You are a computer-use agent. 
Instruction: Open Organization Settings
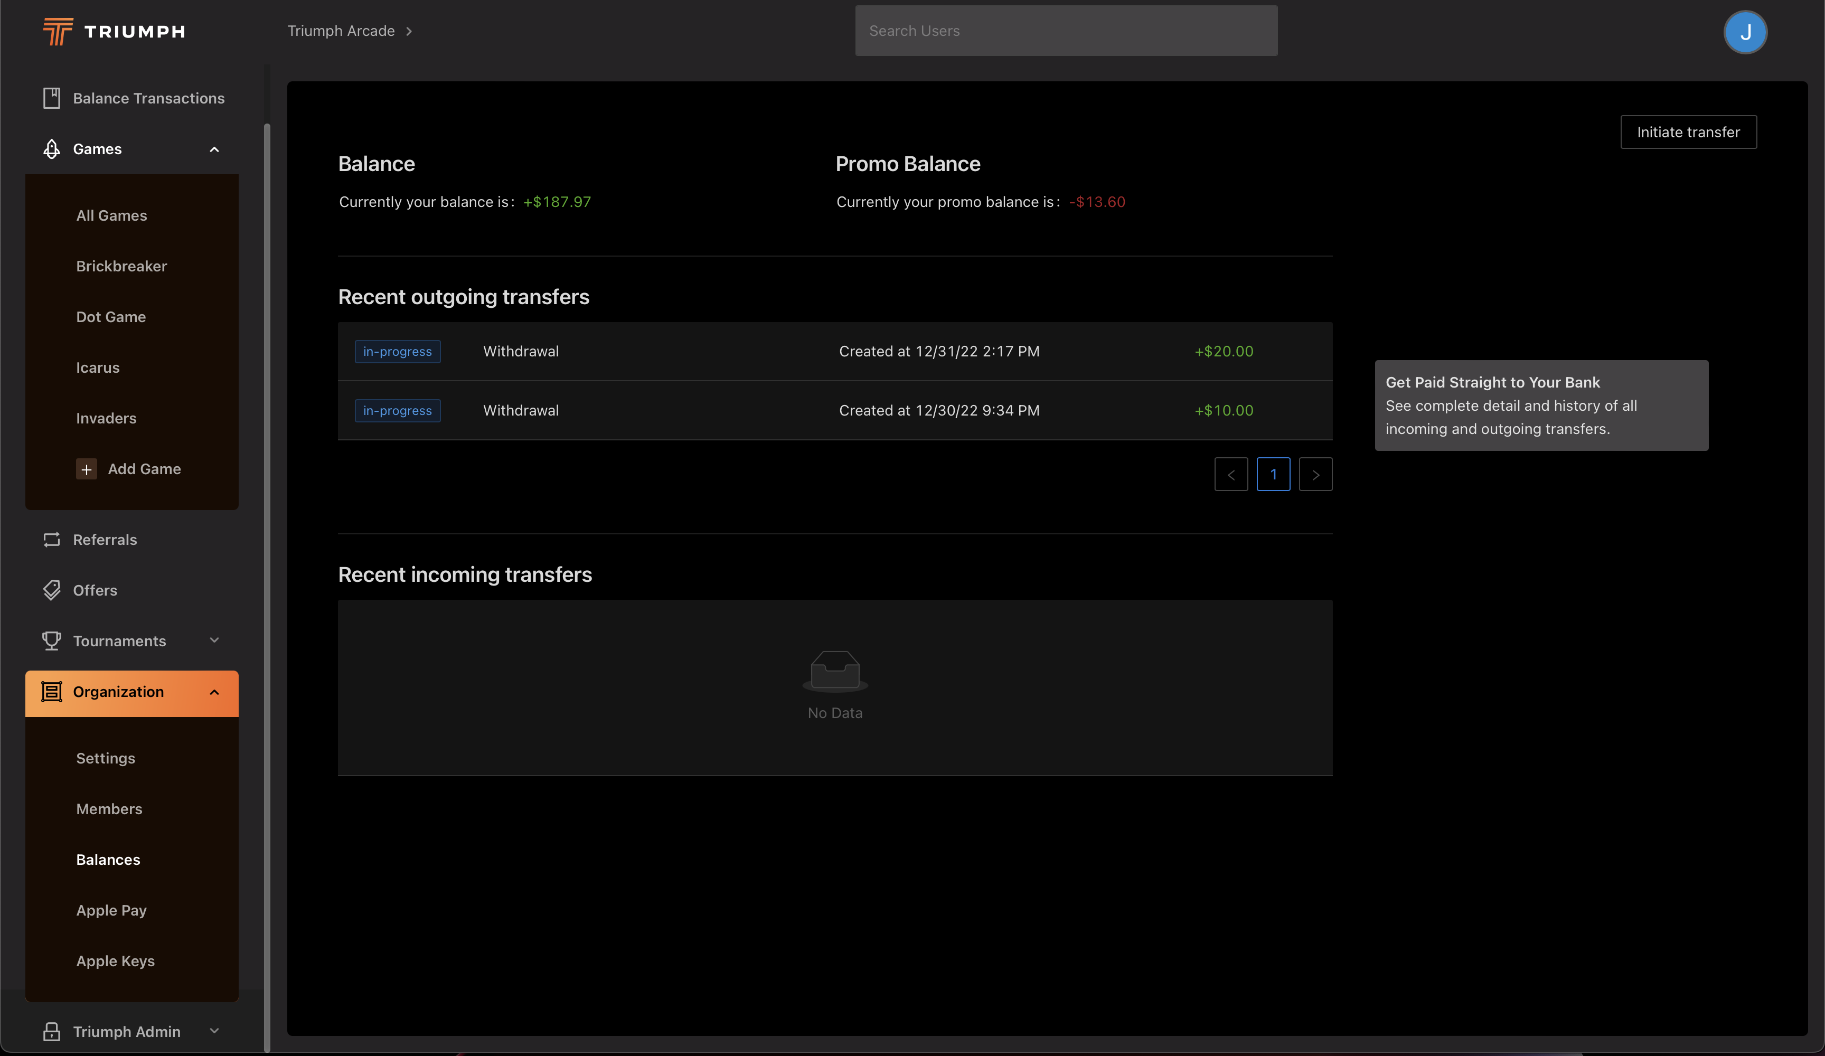(x=106, y=758)
